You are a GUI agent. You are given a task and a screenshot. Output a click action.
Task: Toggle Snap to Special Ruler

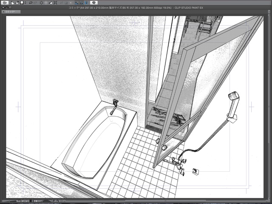82,3
